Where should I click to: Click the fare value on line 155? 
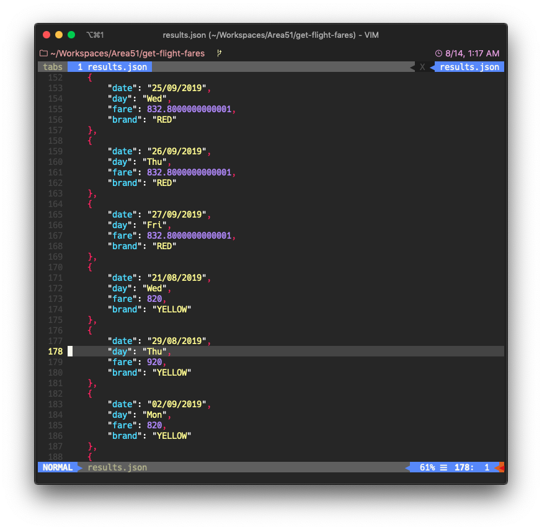point(189,109)
